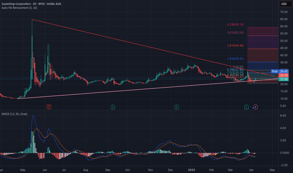Click Jul on the time axis
The height and width of the screenshot is (173, 293).
point(64,170)
